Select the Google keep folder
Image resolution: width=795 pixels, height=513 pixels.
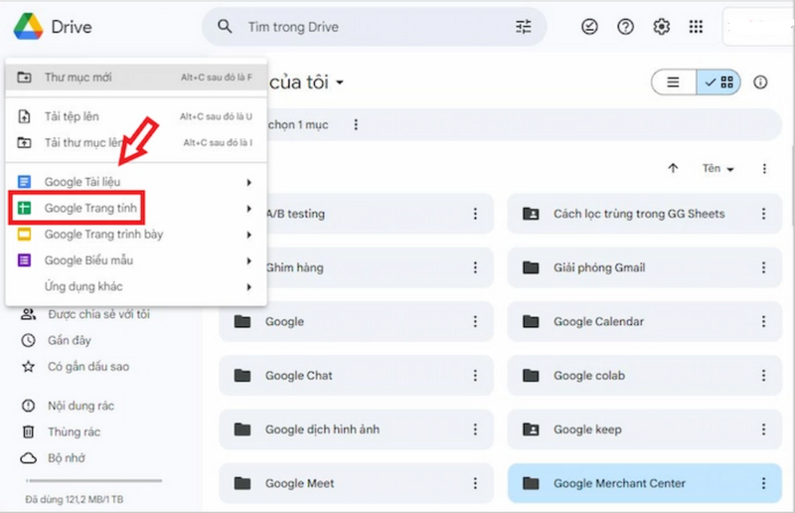coord(644,429)
